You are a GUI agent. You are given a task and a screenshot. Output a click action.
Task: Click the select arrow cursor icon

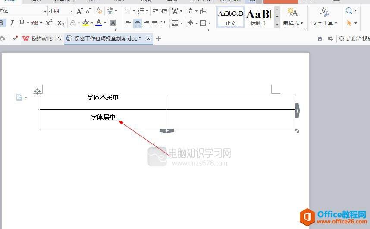click(x=349, y=23)
